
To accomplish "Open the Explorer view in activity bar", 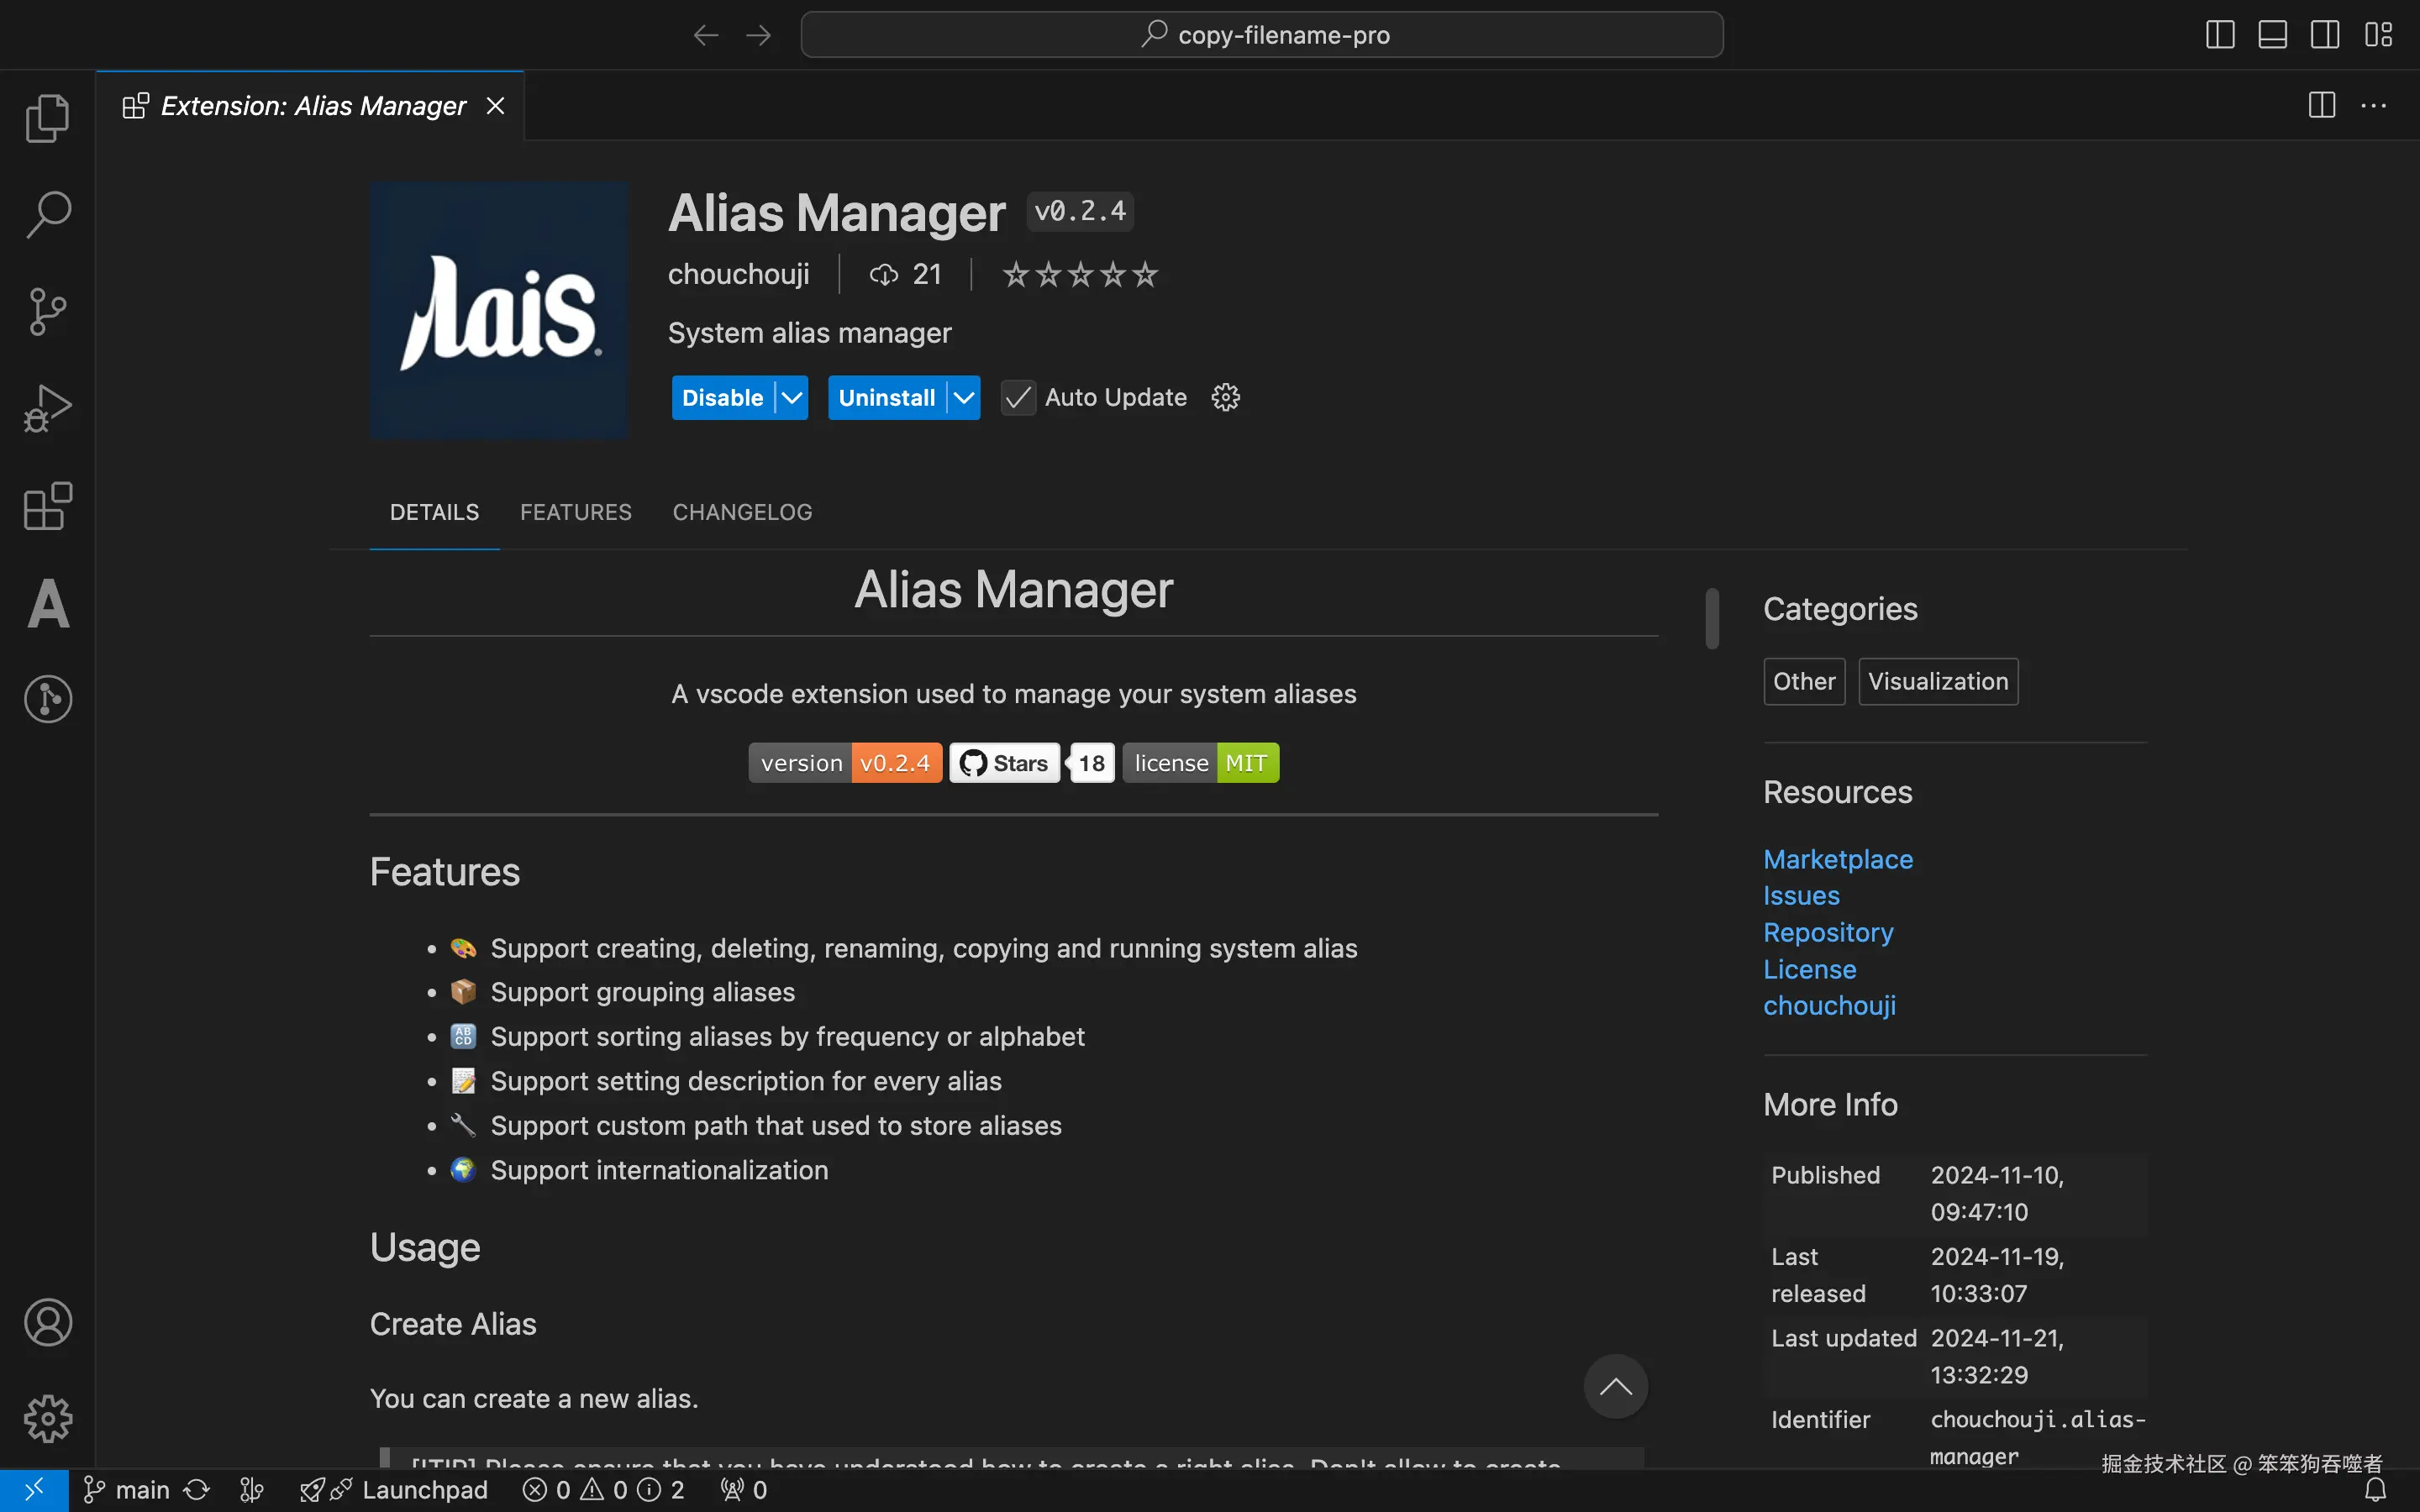I will [47, 118].
